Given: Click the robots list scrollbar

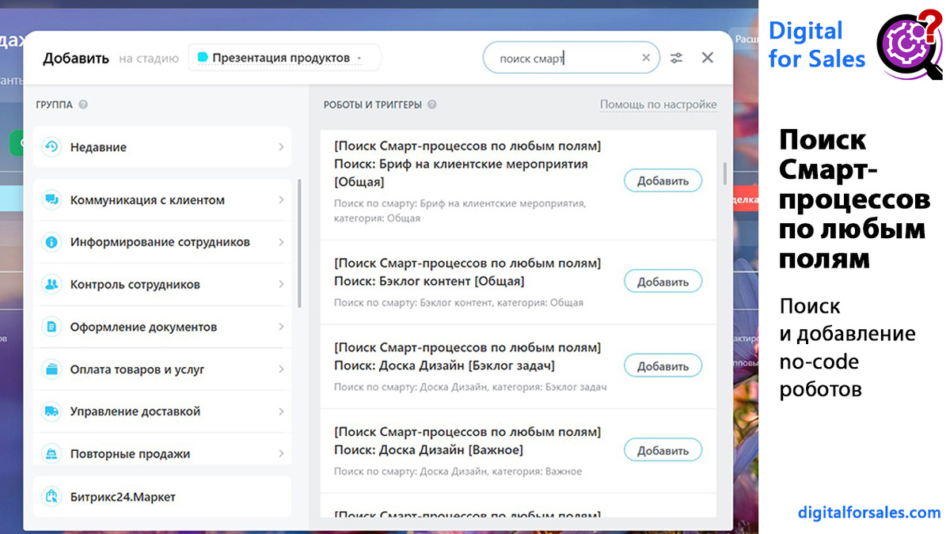Looking at the screenshot, I should 724,174.
